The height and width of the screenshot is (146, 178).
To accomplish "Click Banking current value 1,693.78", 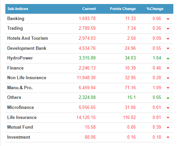I will tap(87, 18).
